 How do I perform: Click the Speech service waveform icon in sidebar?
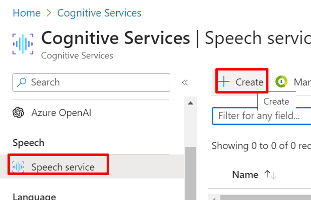18,166
